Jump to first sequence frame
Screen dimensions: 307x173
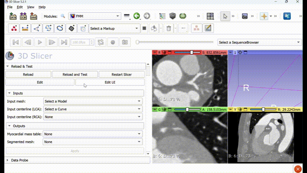(x=15, y=42)
